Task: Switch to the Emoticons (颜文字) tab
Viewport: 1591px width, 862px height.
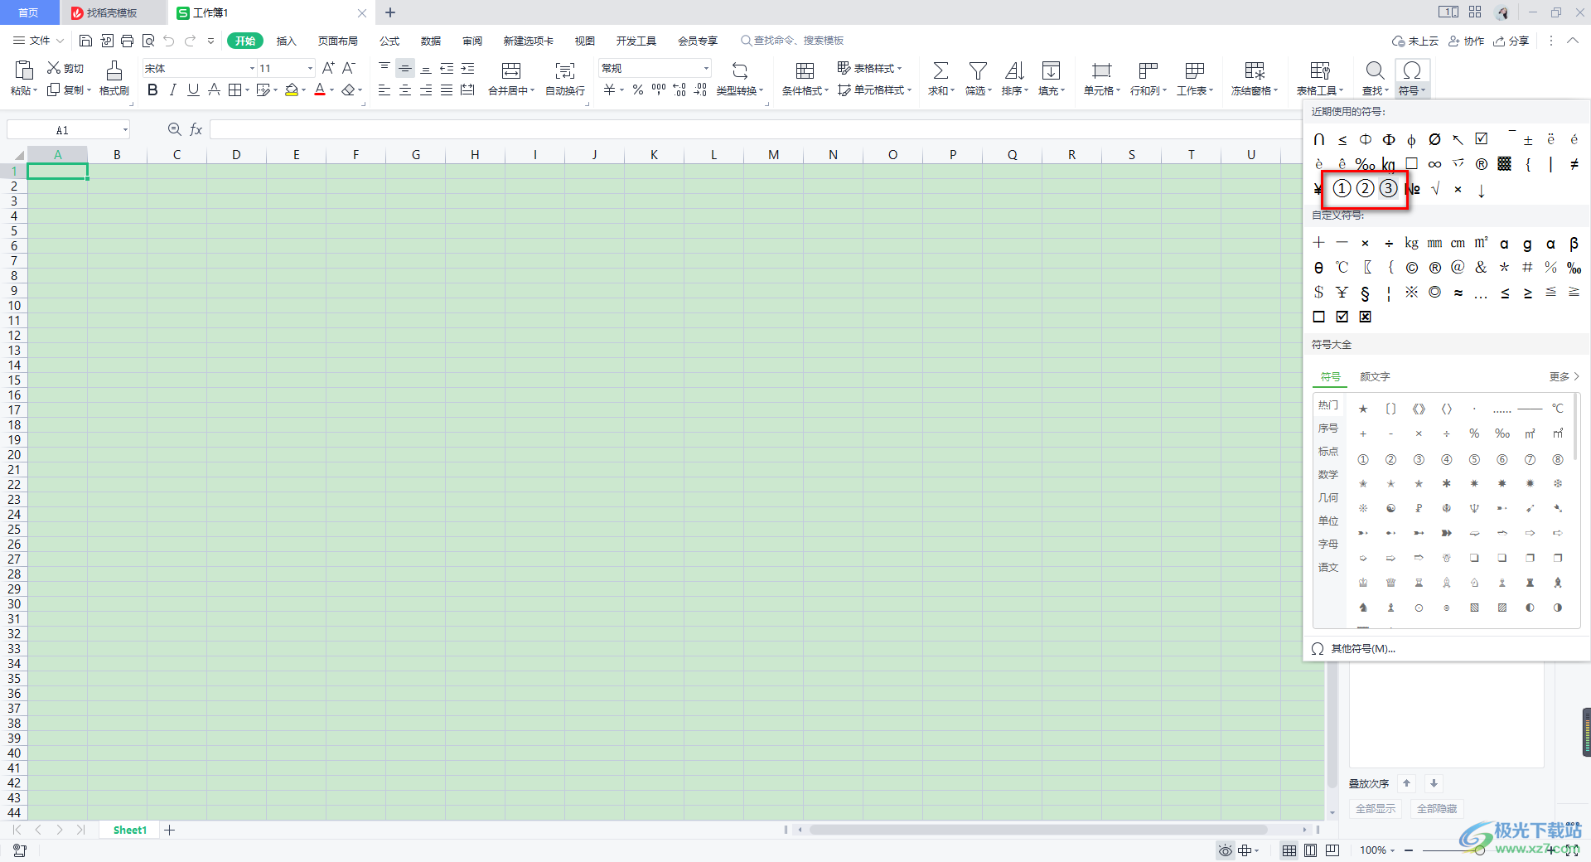Action: pos(1375,376)
